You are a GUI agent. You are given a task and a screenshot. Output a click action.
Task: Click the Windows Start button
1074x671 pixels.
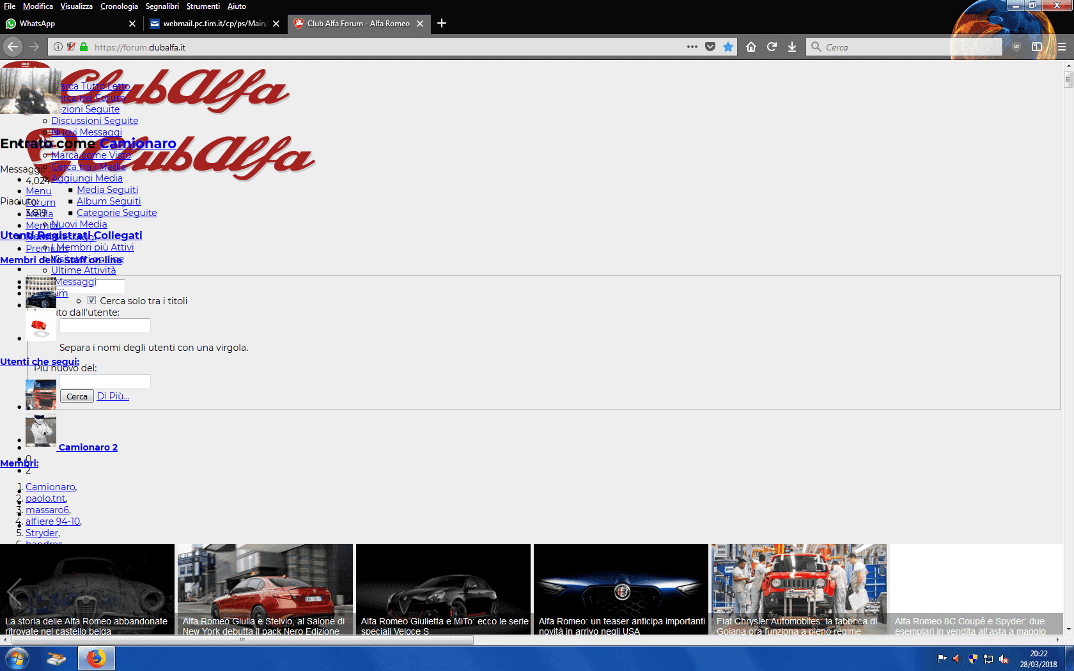click(17, 658)
